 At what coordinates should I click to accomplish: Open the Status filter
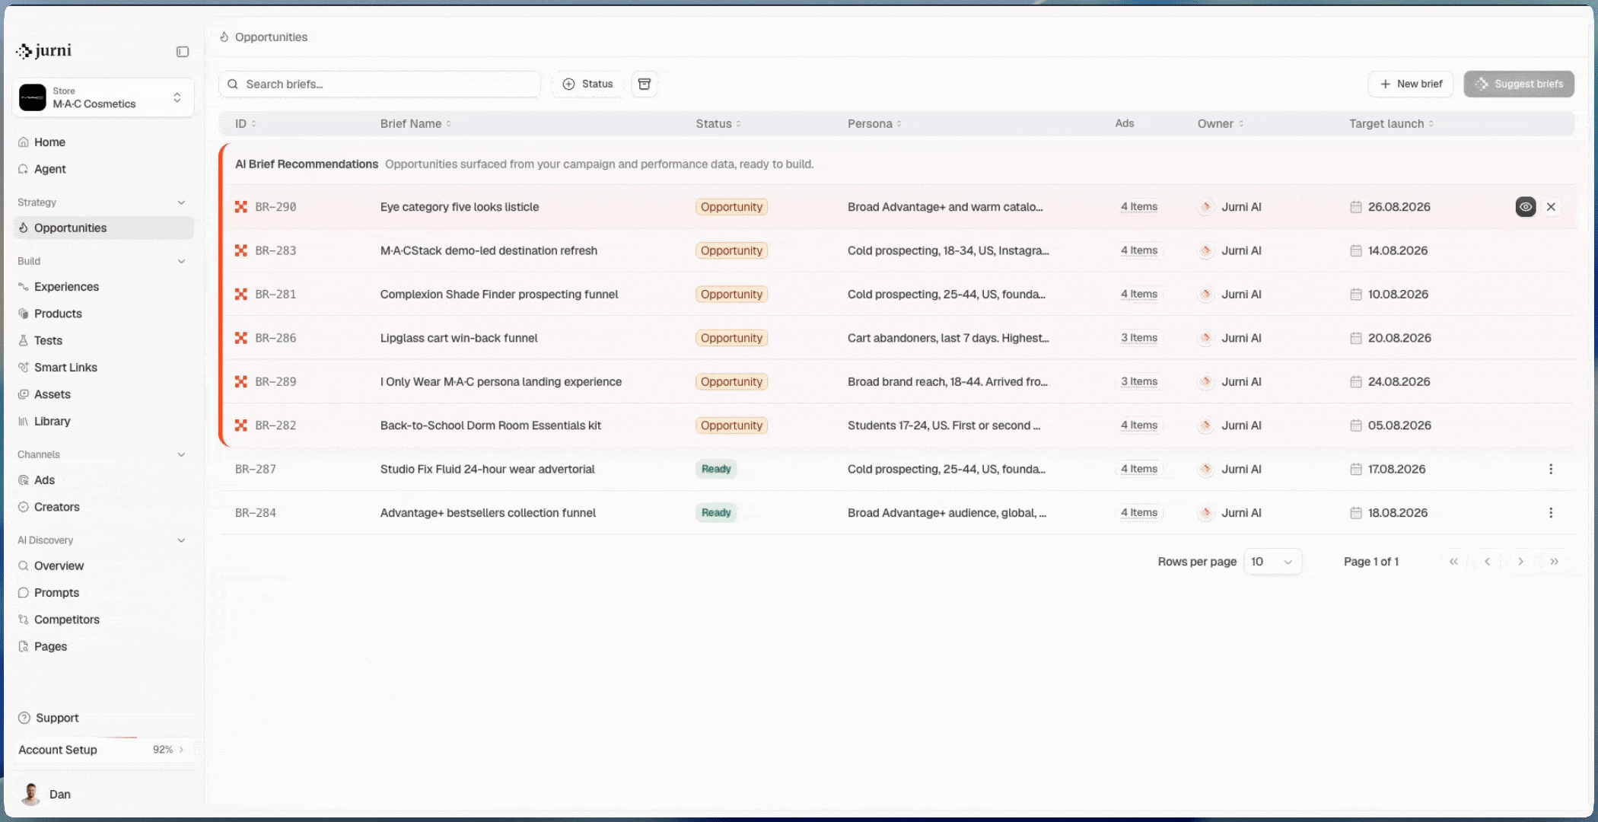(x=588, y=84)
